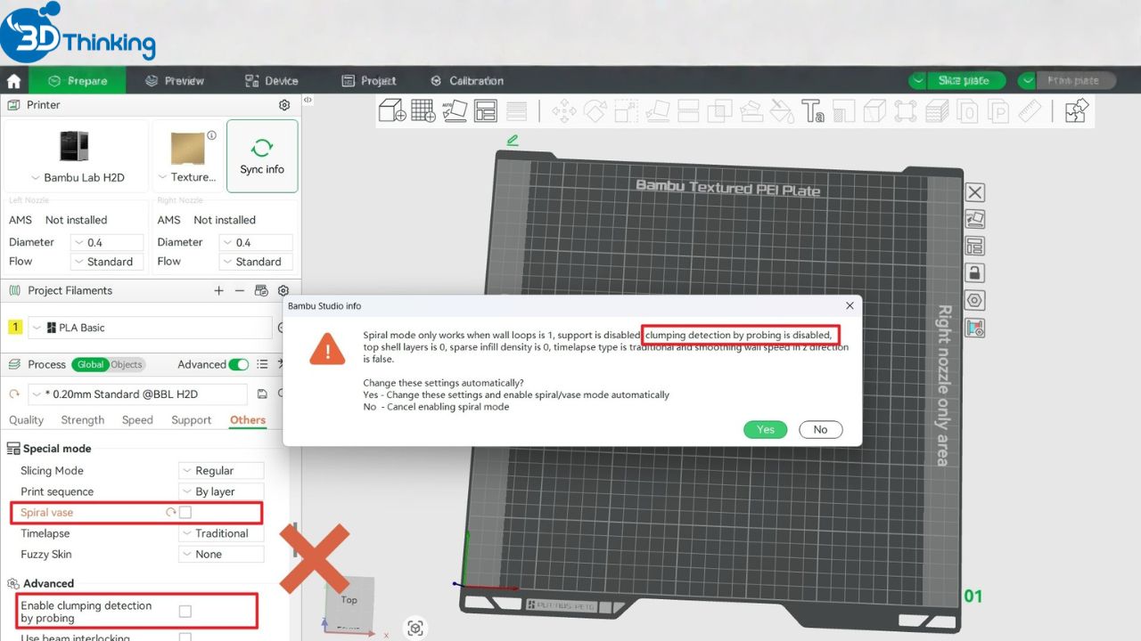Switch Process scope to Objects

[x=126, y=364]
